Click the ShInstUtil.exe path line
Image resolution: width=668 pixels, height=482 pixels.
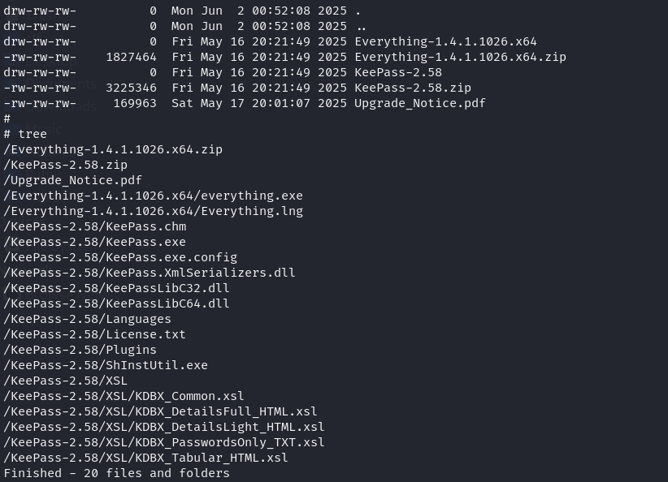[x=106, y=365]
